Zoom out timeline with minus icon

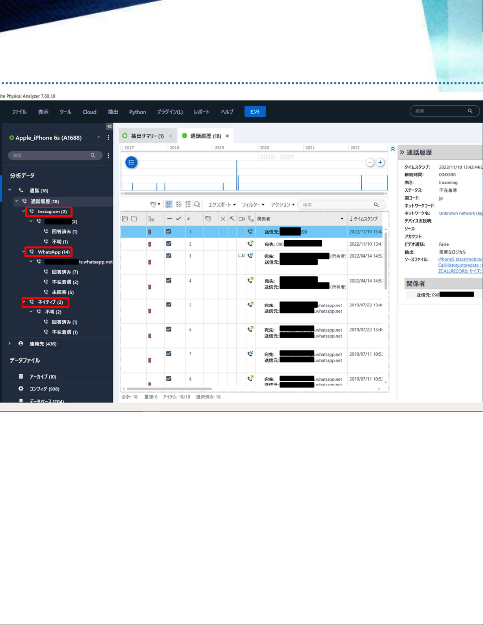tap(370, 162)
